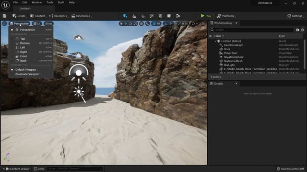Image resolution: width=307 pixels, height=172 pixels.
Task: Open the Lit view mode dropdown
Action: tap(37, 23)
